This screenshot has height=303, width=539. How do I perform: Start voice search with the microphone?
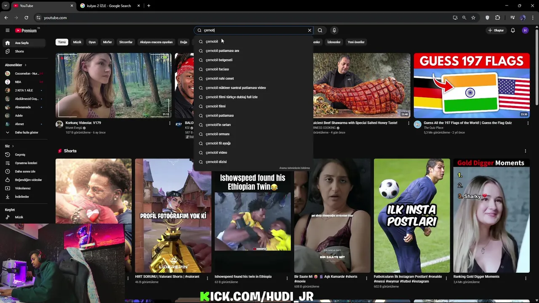tap(334, 30)
